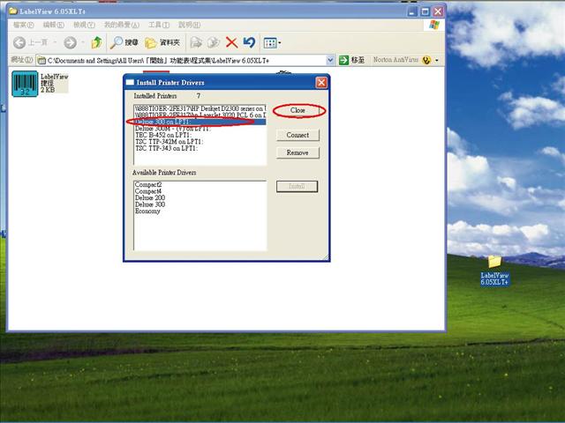Click the Forward arrow in Explorer toolbar

tap(71, 42)
